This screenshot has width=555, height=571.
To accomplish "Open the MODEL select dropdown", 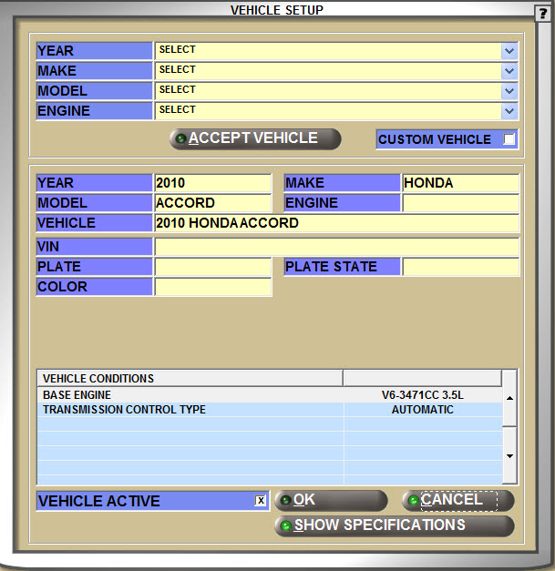I will [x=509, y=91].
